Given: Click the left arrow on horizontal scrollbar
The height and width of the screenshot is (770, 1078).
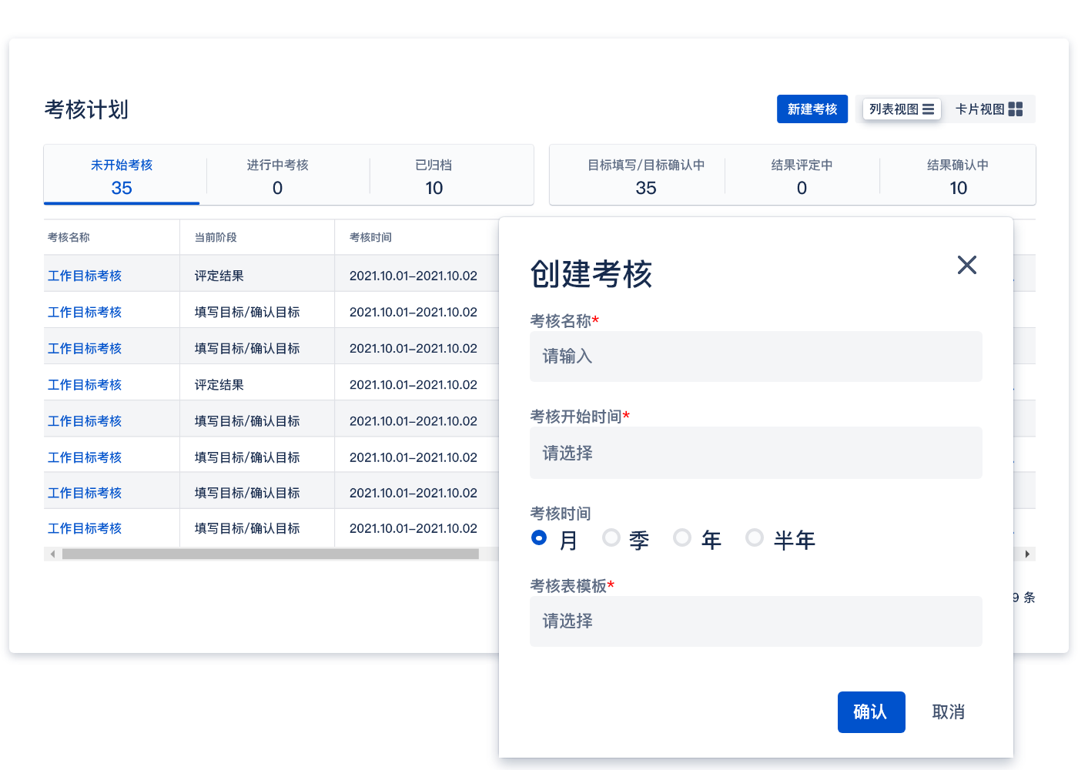Looking at the screenshot, I should 52,554.
